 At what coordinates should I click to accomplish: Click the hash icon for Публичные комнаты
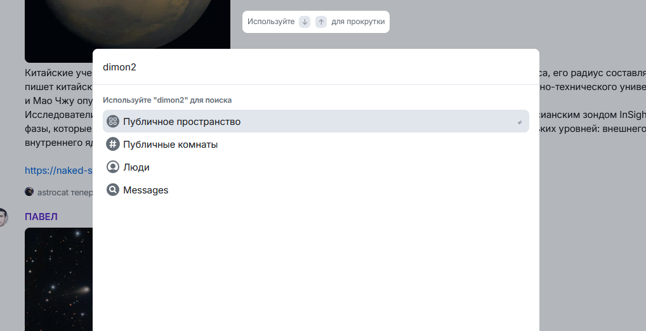point(113,144)
